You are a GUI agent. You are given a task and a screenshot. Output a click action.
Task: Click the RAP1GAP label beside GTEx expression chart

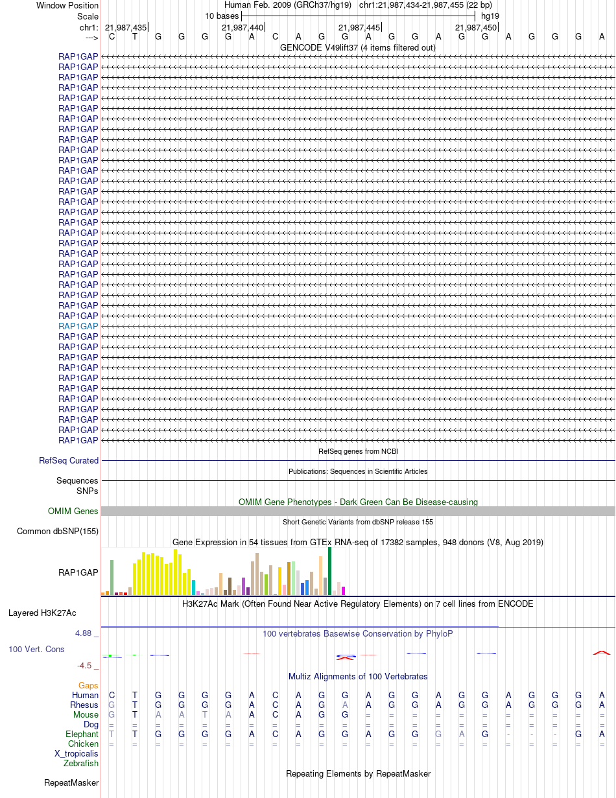[x=78, y=572]
